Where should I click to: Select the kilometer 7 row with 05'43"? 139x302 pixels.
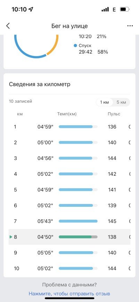pyautogui.click(x=69, y=221)
